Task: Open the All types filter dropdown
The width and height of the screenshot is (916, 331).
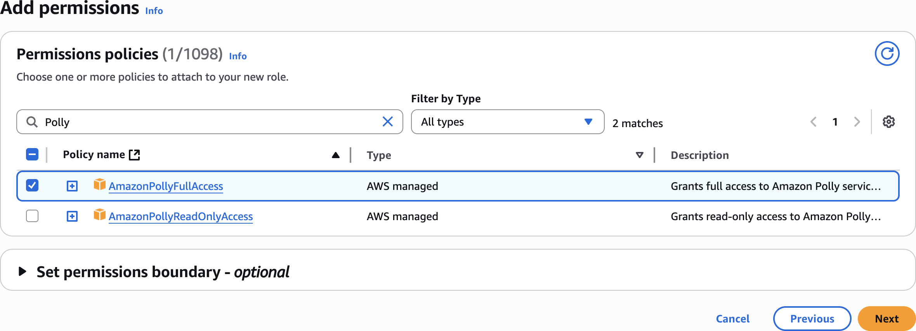Action: tap(507, 122)
